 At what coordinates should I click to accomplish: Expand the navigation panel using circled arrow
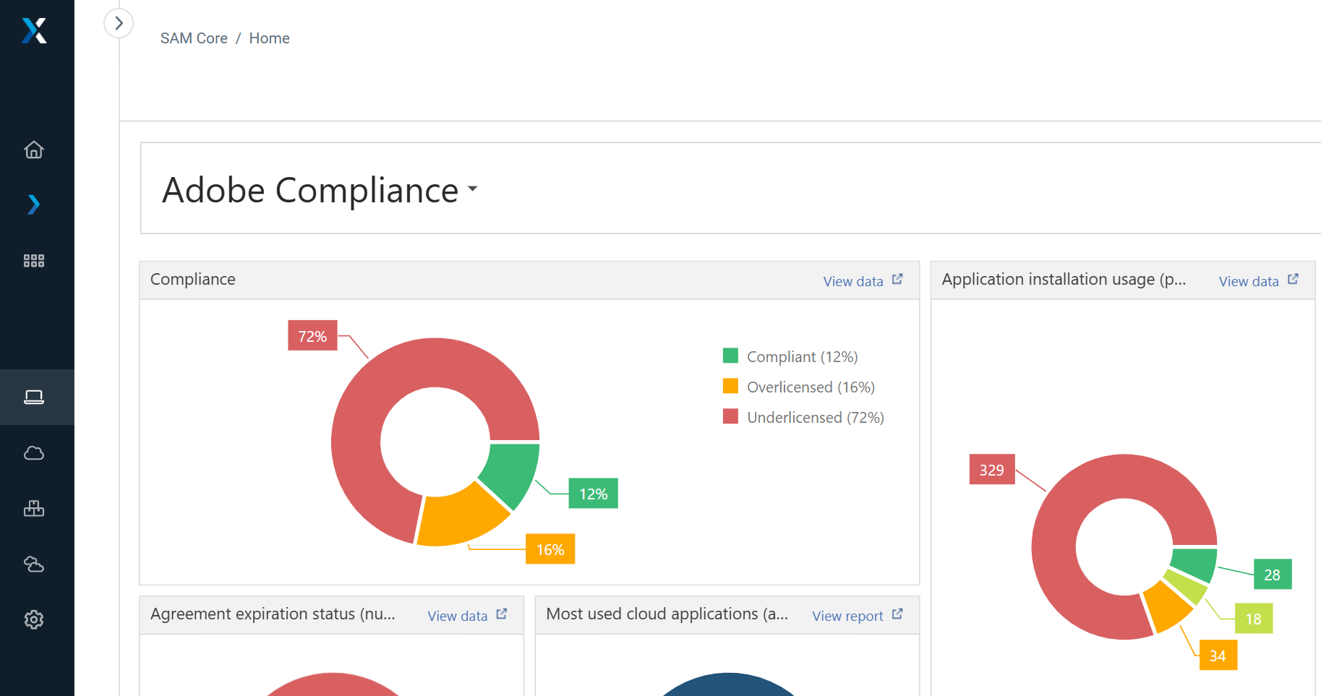119,23
